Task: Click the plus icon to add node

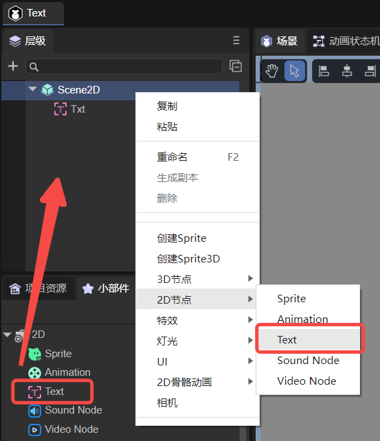Action: (13, 67)
